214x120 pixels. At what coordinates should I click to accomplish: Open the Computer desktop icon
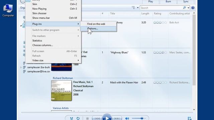point(8,10)
